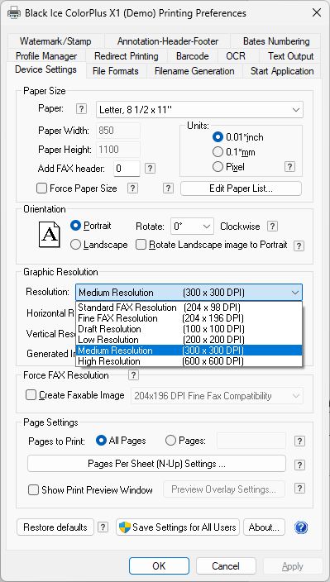The image size is (330, 582).
Task: Enable Force Paper Size checkbox
Action: (41, 188)
